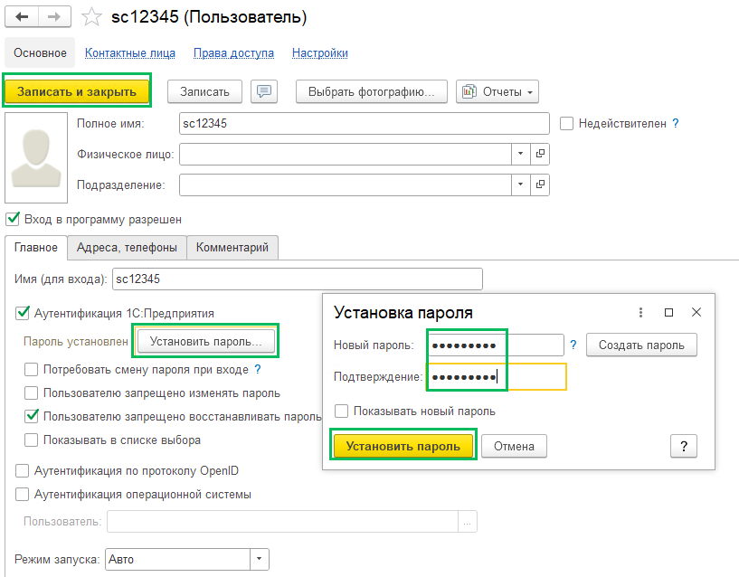
Task: Add user to favorites with star icon
Action: (x=90, y=17)
